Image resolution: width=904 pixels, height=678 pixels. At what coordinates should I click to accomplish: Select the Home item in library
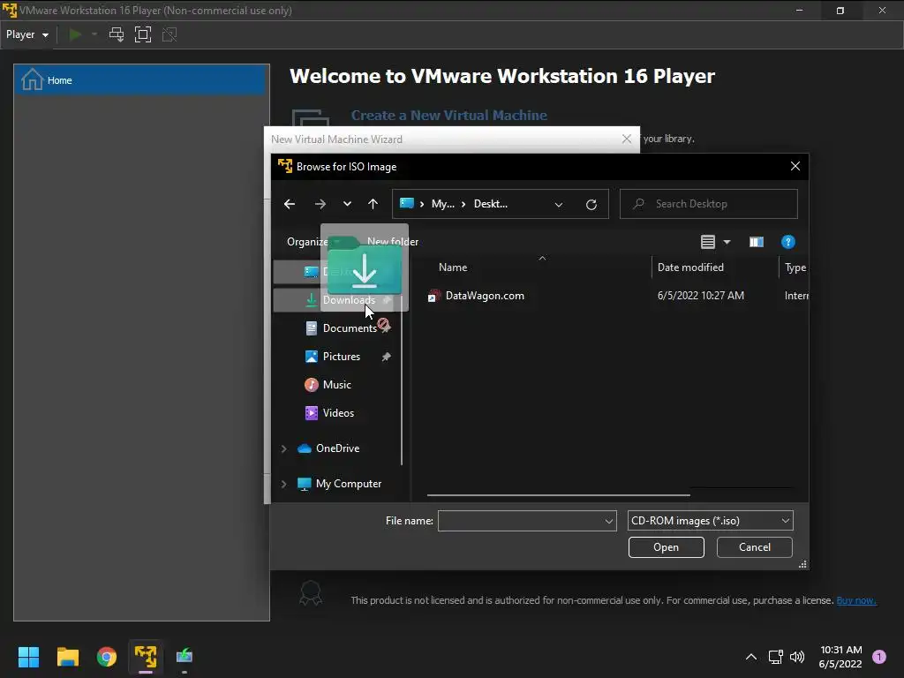coord(141,80)
